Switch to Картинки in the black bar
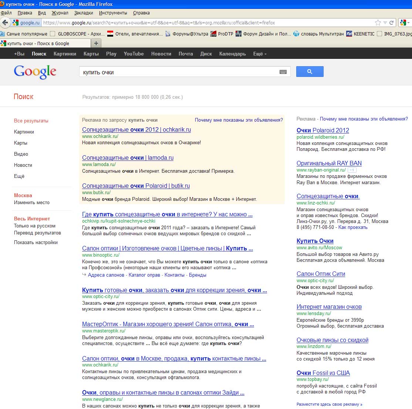 point(65,54)
